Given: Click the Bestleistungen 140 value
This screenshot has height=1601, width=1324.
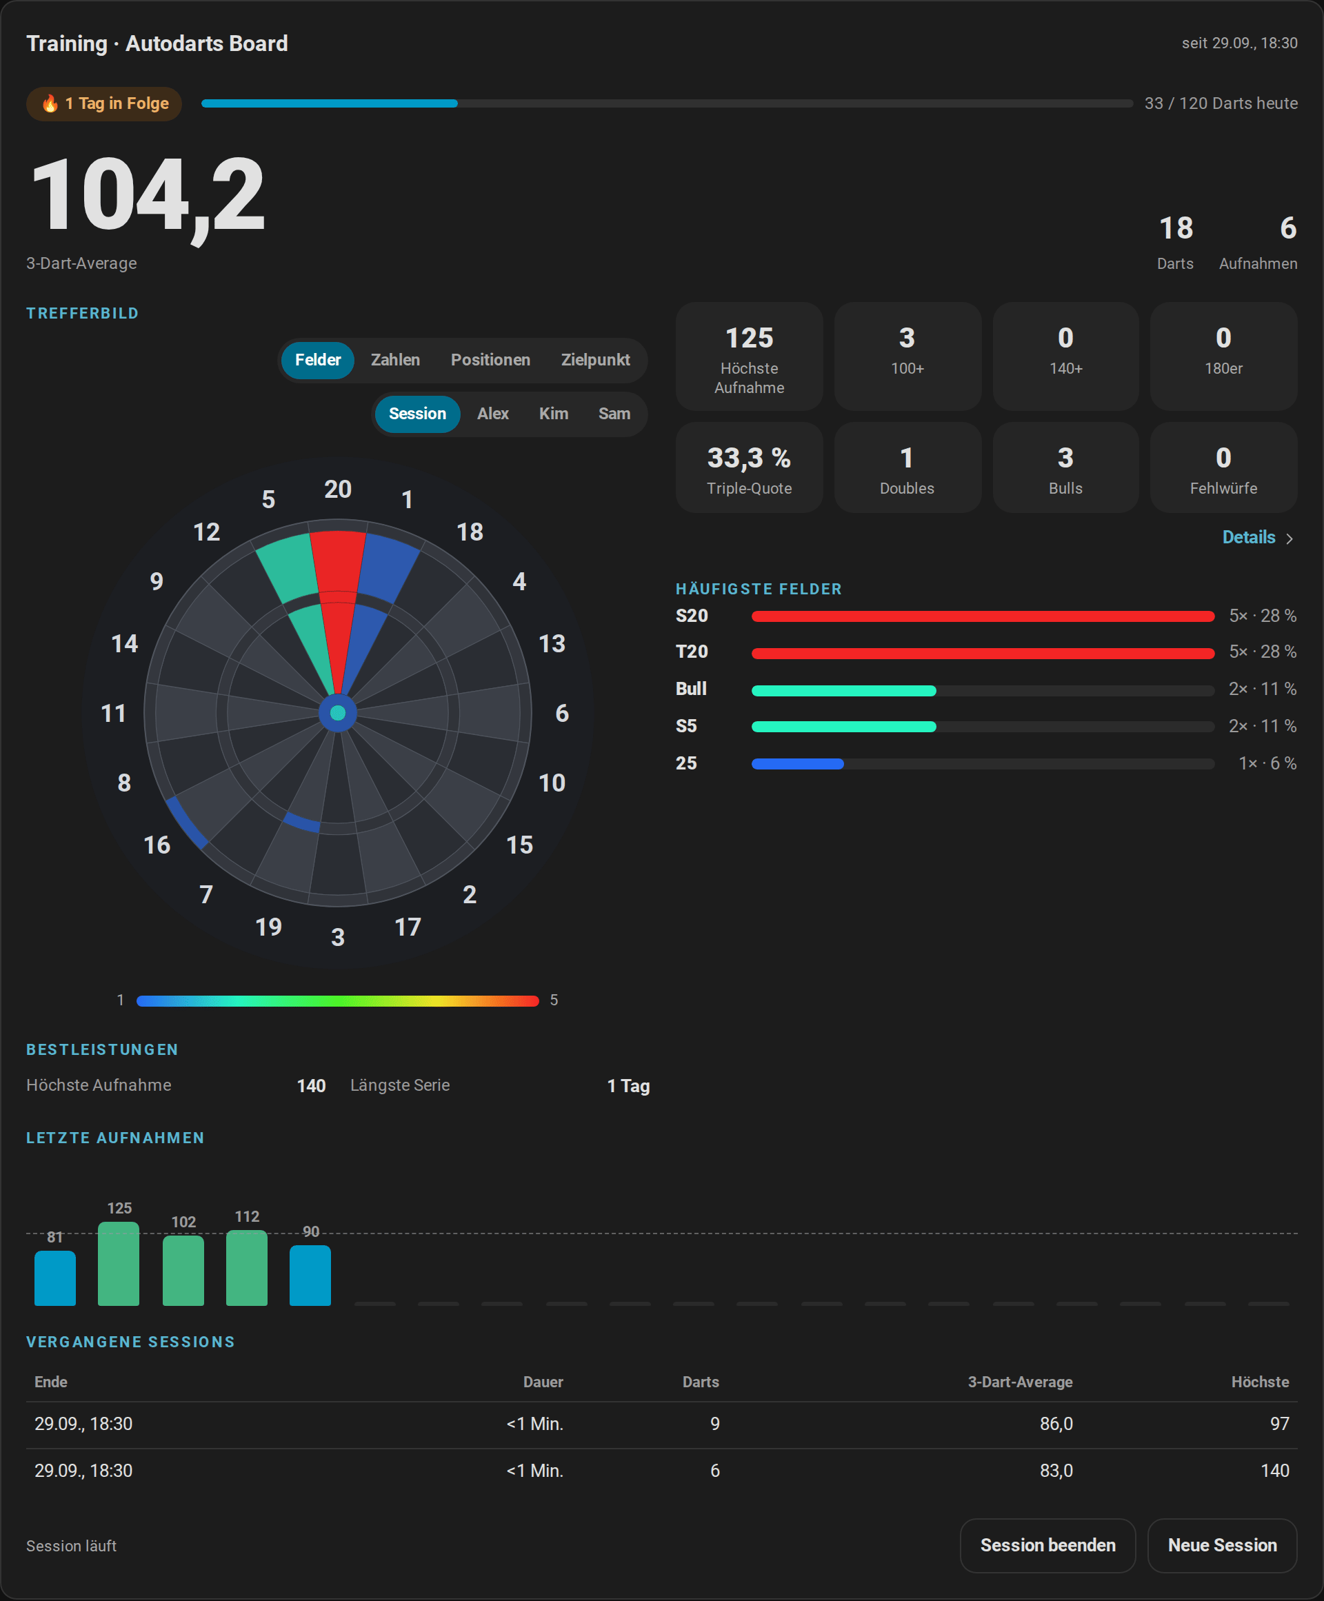Looking at the screenshot, I should pyautogui.click(x=311, y=1087).
